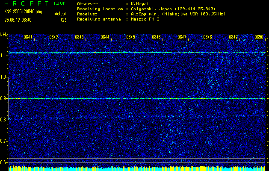Click the 0842 time marker

pyautogui.click(x=53, y=37)
